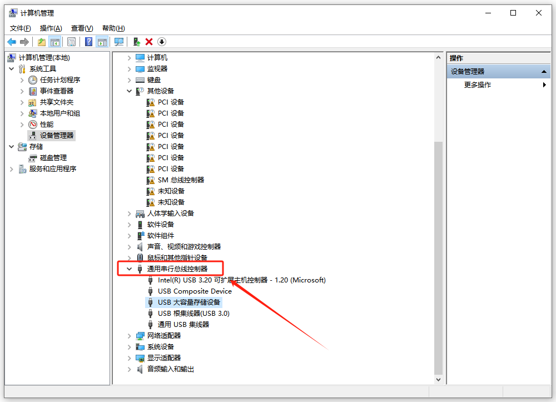Viewport: 556px width, 402px height.
Task: Click the device list scrollbar down arrow
Action: tap(438, 379)
